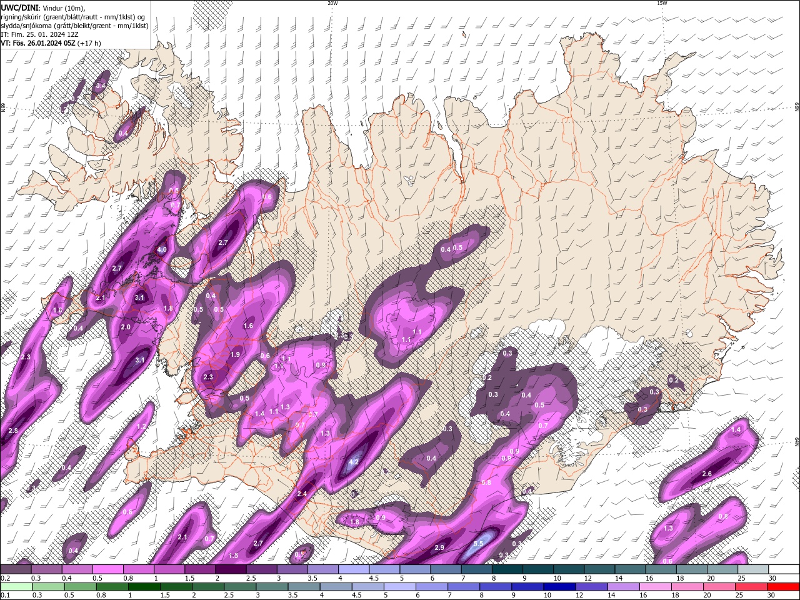Click the pale green bottom-row legend swatch at 0.1
The height and width of the screenshot is (600, 800).
[16, 587]
